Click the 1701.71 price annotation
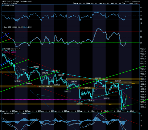Screen dimensions: 148x130 [x=45, y=73]
